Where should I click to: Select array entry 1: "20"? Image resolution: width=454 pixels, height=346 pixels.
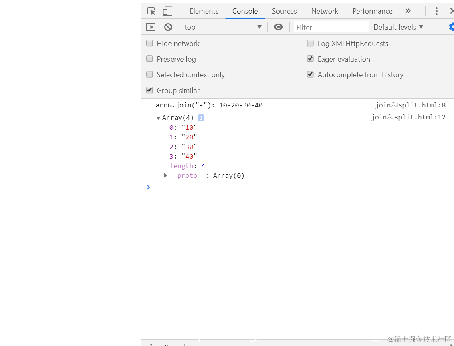point(183,137)
